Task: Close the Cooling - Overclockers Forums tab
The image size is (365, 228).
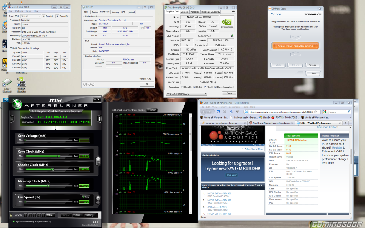Action: pos(245,123)
